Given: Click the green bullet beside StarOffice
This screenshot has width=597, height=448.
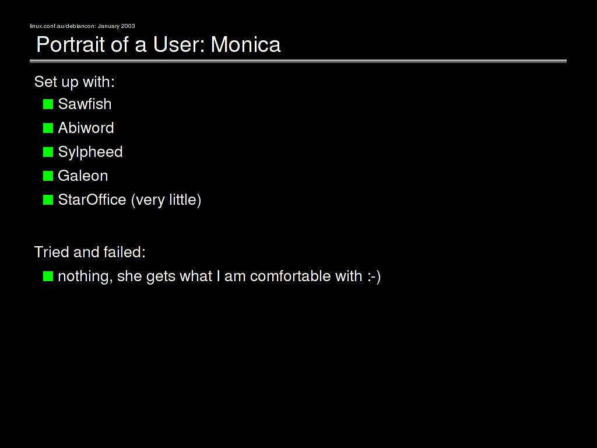Looking at the screenshot, I should (x=48, y=200).
